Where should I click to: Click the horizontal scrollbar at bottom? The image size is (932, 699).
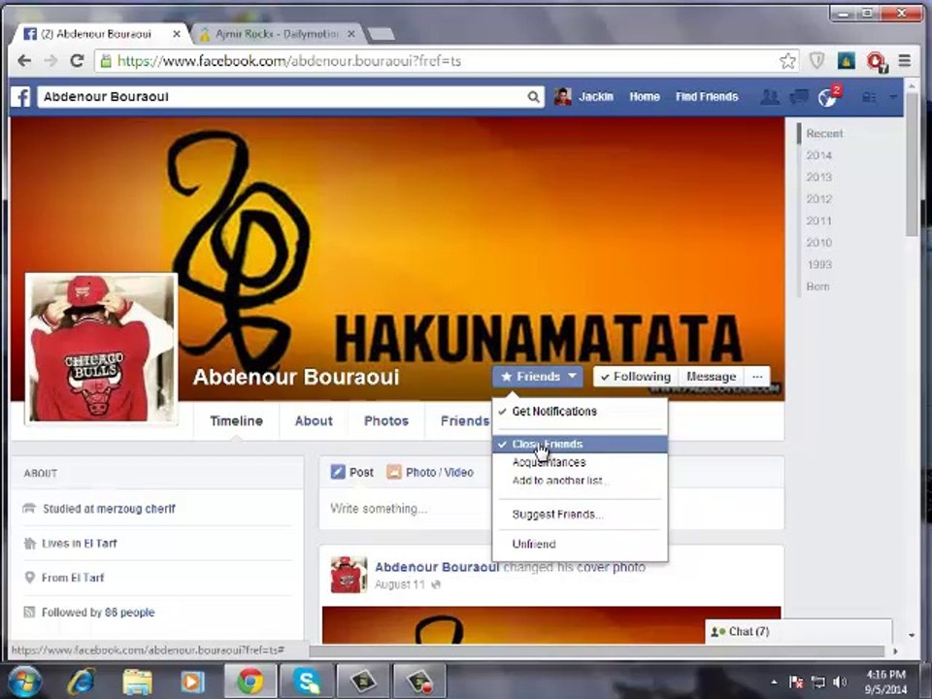(597, 650)
